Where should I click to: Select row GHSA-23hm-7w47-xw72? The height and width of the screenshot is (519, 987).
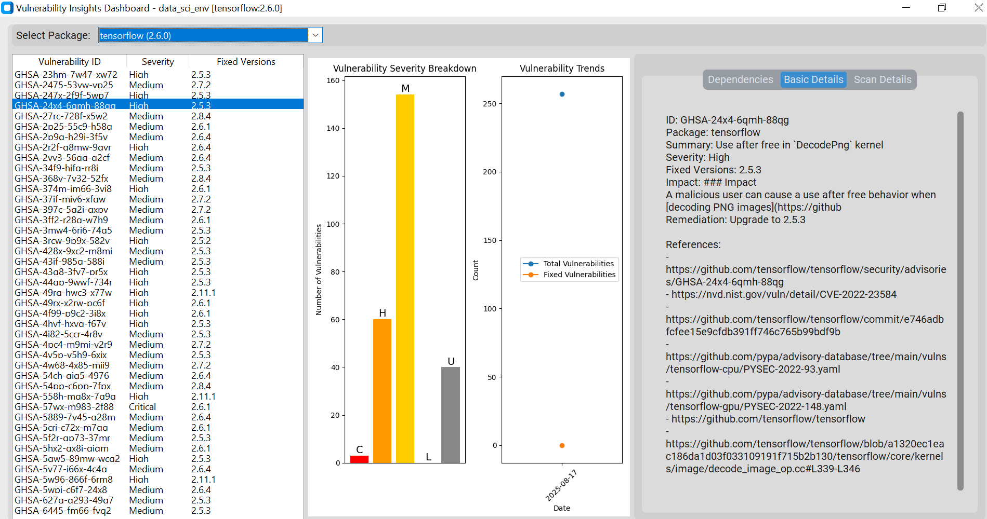[x=158, y=75]
